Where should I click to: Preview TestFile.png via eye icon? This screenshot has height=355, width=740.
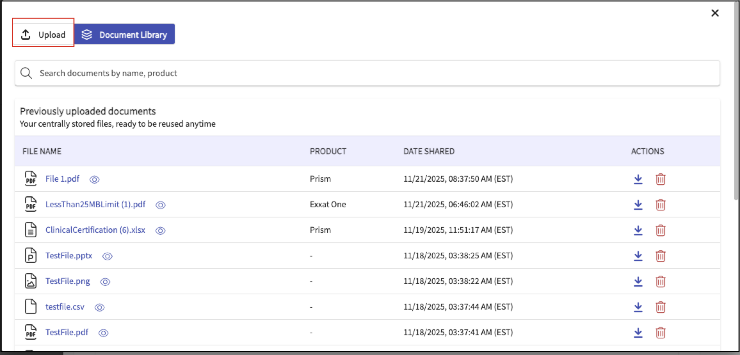[105, 282]
